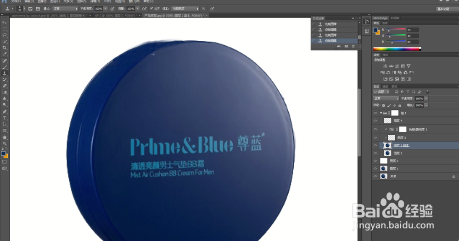Screen dimensions: 459x241
Task: Open the 帮助(H) menu
Action: [148, 1]
